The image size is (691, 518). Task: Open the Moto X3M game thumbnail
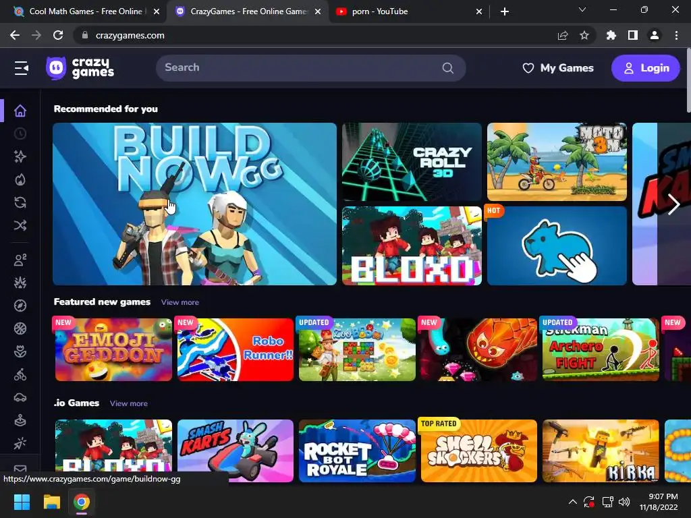coord(557,162)
